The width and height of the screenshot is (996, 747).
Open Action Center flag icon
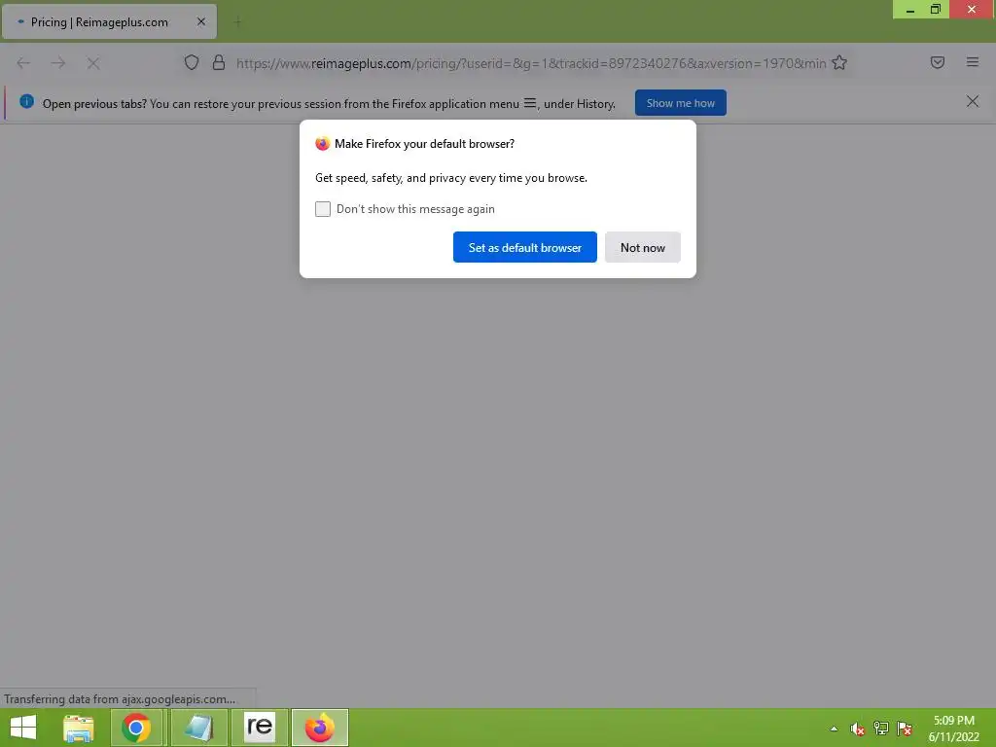pyautogui.click(x=905, y=729)
